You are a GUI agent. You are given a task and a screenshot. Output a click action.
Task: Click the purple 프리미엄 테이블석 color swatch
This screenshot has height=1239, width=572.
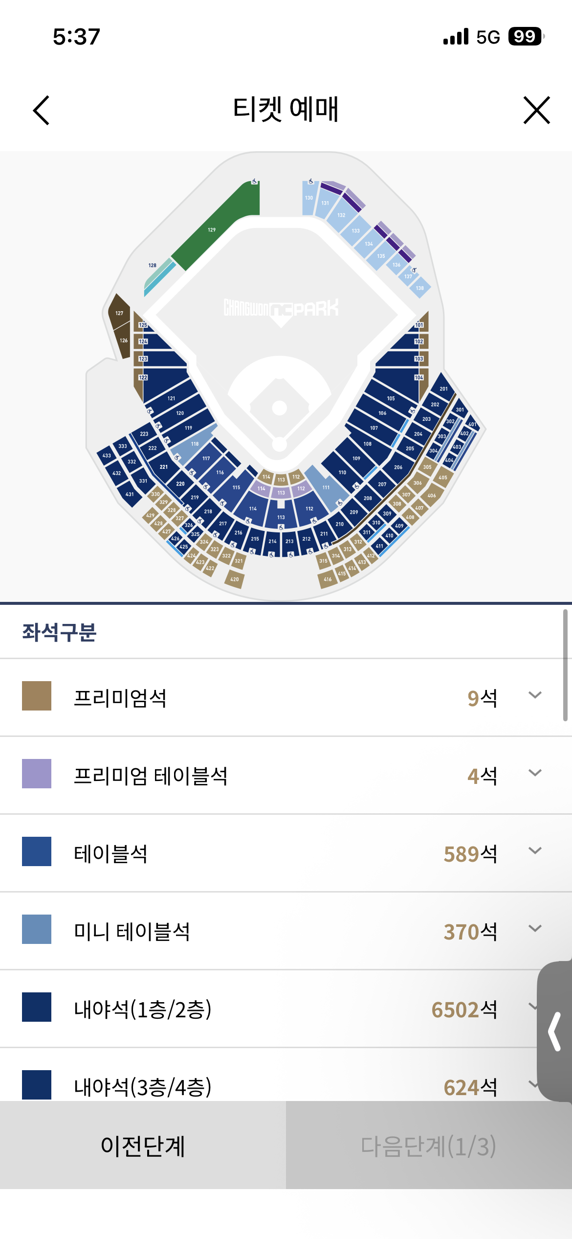(x=37, y=774)
